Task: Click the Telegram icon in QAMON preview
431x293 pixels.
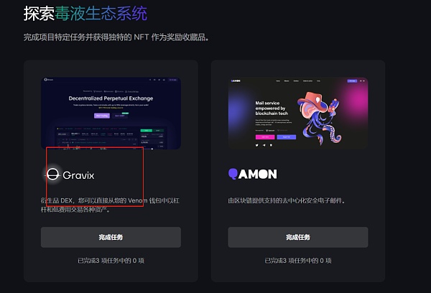Action: click(x=264, y=145)
